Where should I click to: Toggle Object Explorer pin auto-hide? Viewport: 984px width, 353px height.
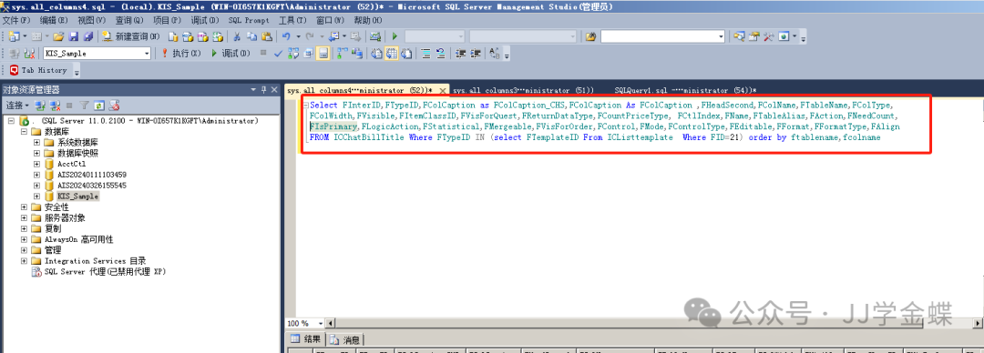264,89
